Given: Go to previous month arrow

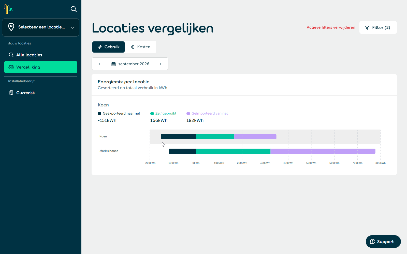Looking at the screenshot, I should [x=99, y=64].
